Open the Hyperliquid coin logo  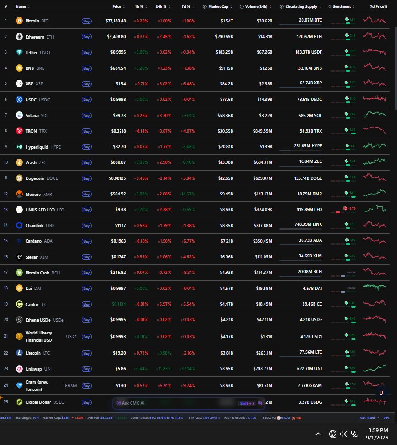(19, 147)
